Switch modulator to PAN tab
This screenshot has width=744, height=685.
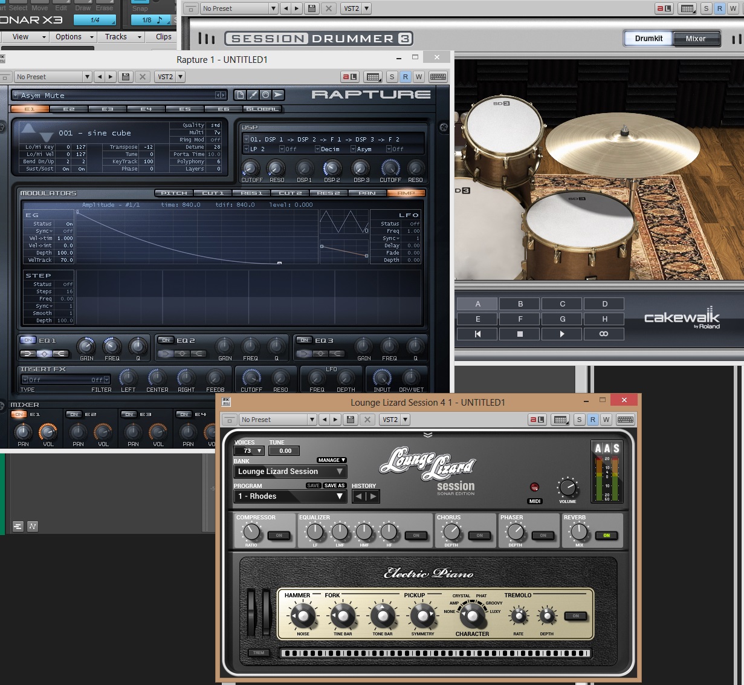click(367, 193)
